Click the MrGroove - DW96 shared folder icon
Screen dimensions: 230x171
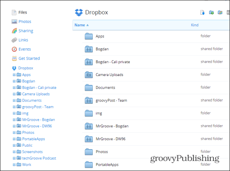tap(89, 139)
